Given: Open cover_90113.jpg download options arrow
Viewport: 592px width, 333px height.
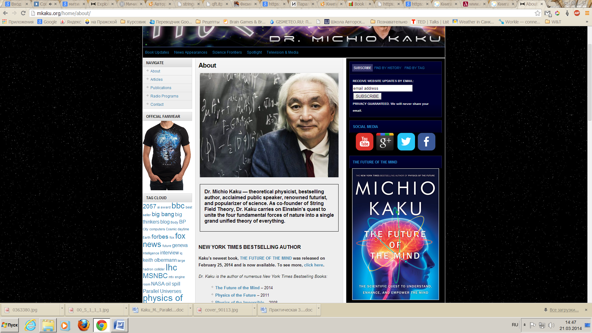Looking at the screenshot, I should tap(254, 310).
